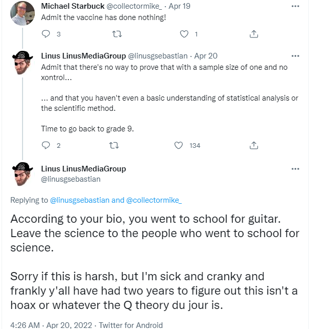Open more options on the main tweet
Image resolution: width=309 pixels, height=329 pixels.
pyautogui.click(x=295, y=169)
